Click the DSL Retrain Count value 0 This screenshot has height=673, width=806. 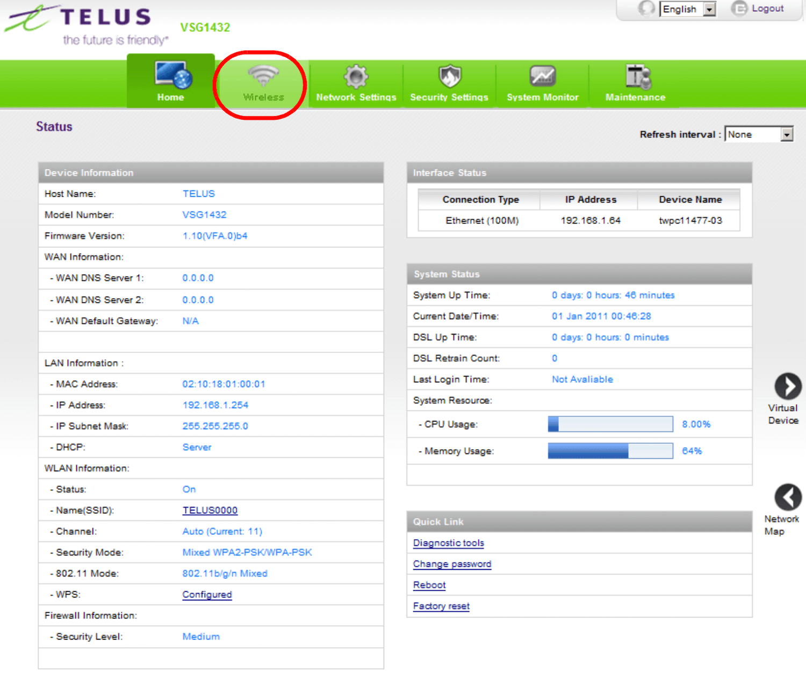[555, 358]
